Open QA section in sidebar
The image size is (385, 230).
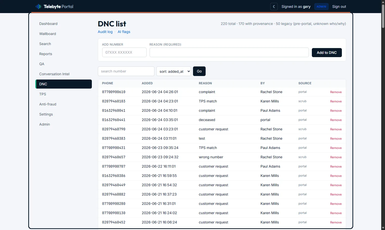pyautogui.click(x=64, y=64)
